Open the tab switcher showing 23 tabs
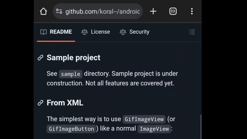 coord(173,11)
